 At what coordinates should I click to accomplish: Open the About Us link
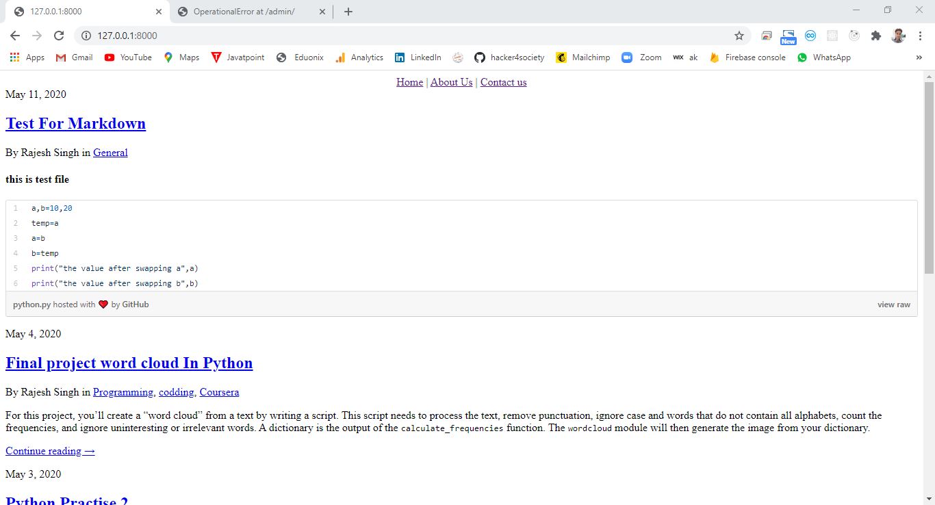tap(451, 82)
